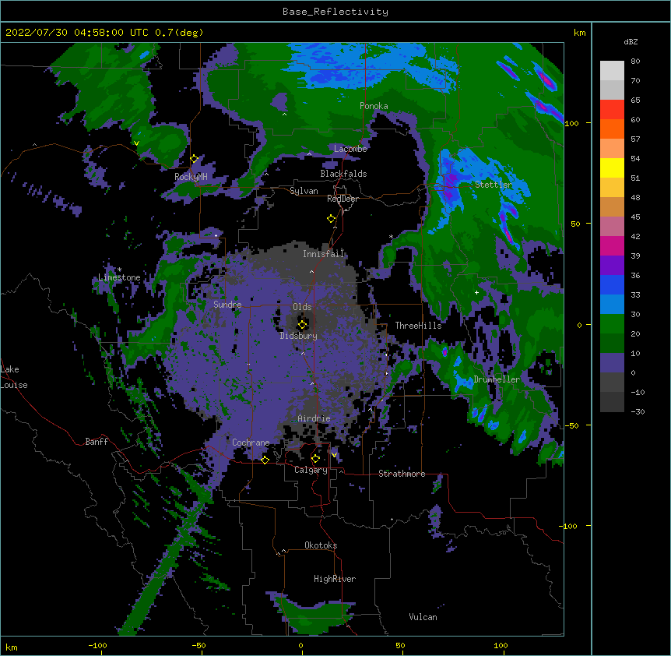Click the Ponoka city label
671x656 pixels.
point(374,106)
